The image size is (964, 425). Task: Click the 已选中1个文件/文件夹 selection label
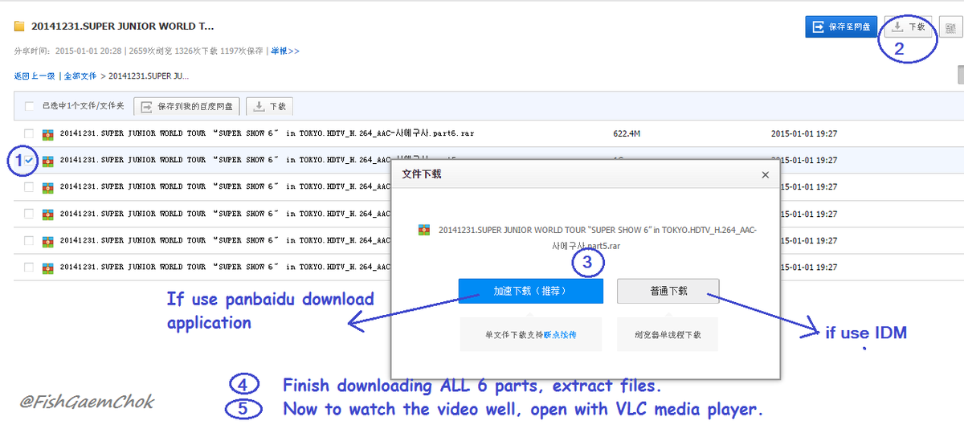84,106
